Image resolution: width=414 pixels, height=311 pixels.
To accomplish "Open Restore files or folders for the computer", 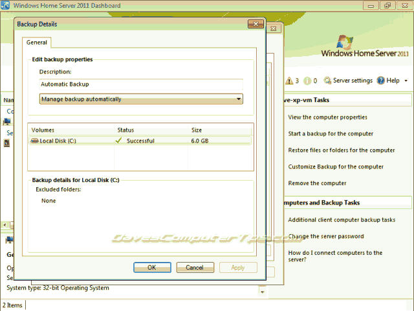I will click(x=342, y=150).
